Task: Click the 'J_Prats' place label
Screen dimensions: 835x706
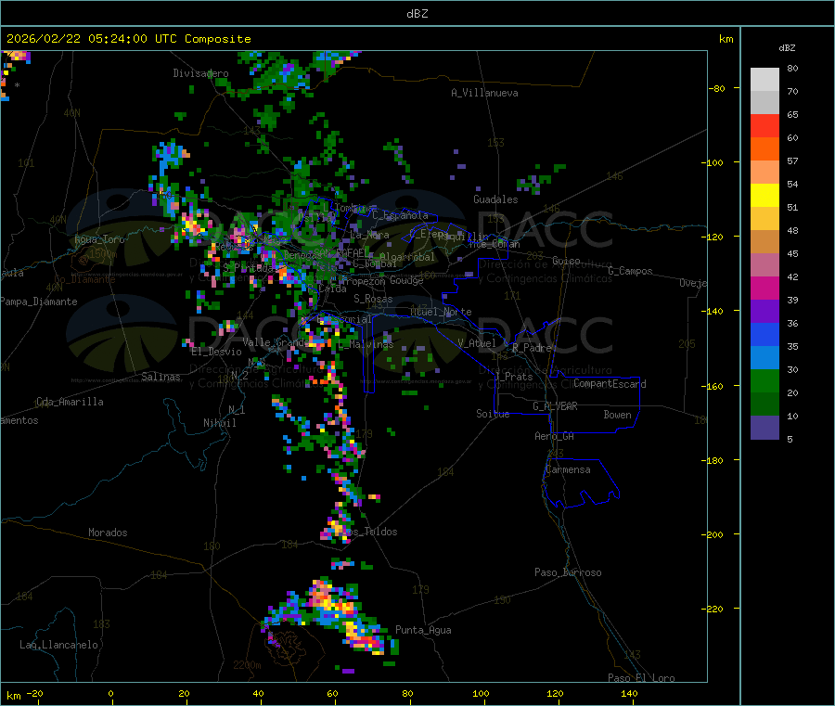Action: tap(513, 377)
